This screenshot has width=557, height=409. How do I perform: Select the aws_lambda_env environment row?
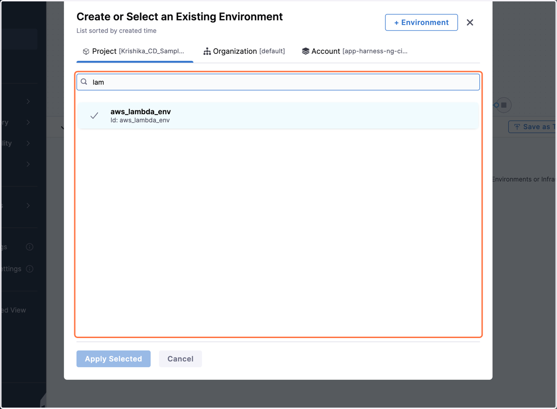pos(278,115)
